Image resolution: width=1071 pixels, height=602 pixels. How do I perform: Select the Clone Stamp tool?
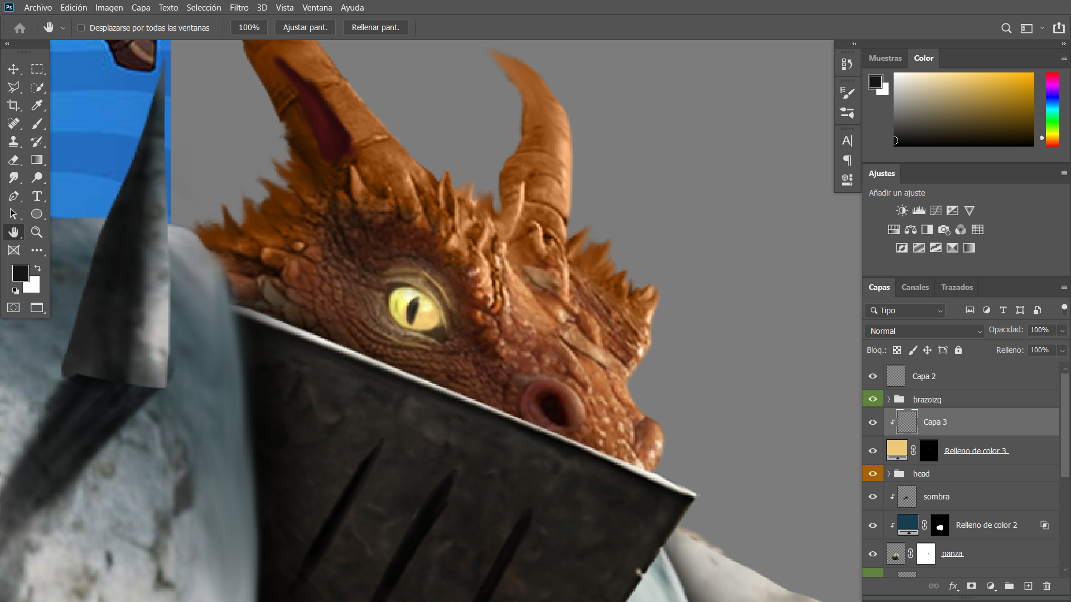(x=13, y=142)
